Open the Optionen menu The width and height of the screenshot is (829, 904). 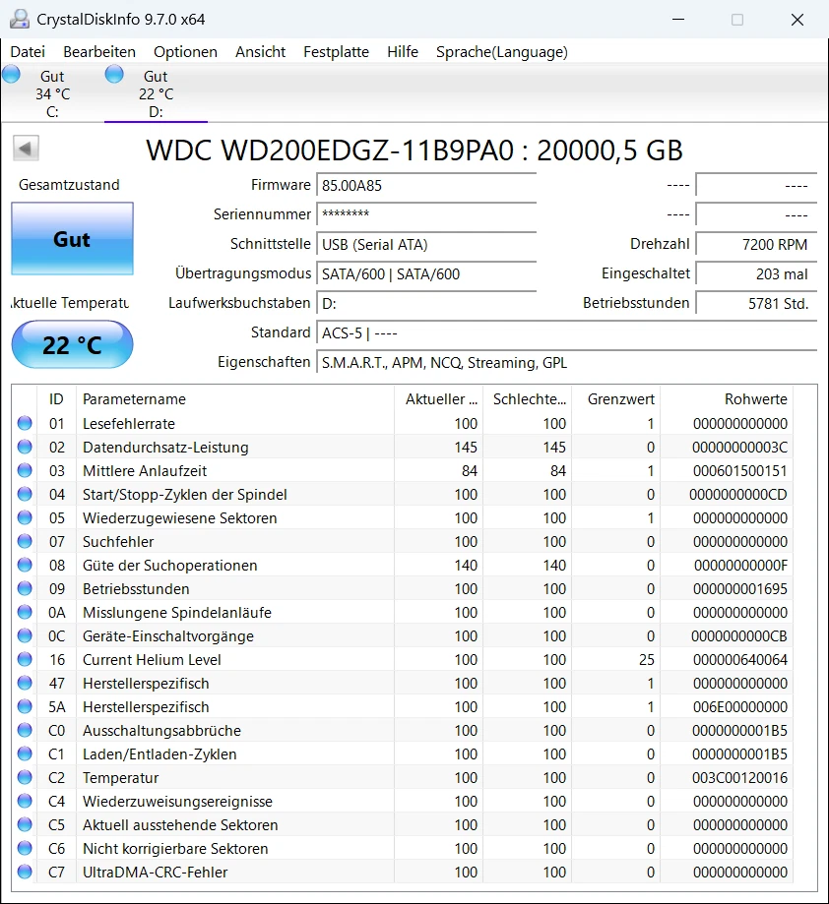(x=185, y=51)
